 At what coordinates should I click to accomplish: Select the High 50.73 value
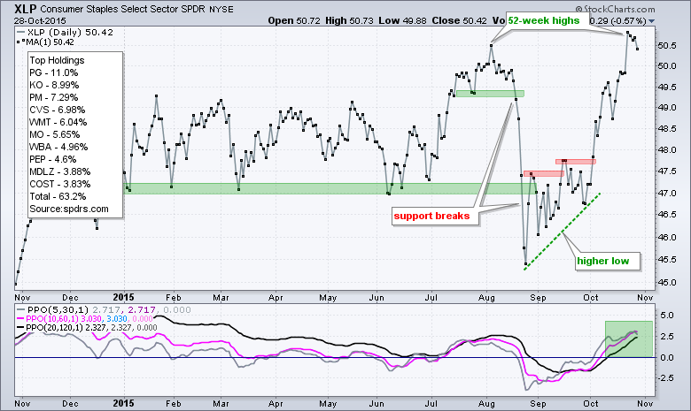tap(349, 20)
